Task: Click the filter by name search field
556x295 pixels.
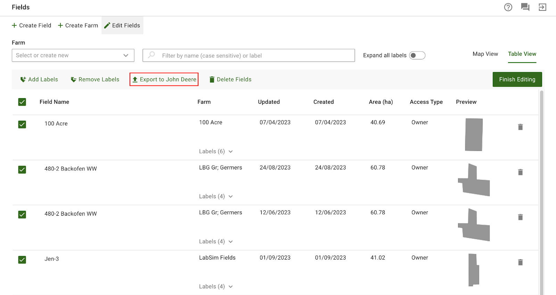Action: tap(248, 56)
